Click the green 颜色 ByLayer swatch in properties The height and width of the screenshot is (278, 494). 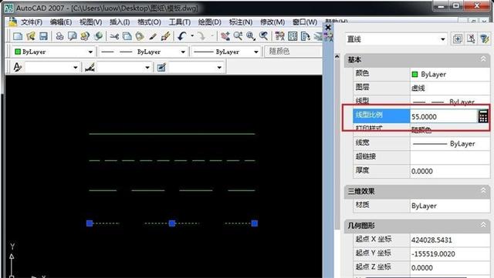[415, 74]
